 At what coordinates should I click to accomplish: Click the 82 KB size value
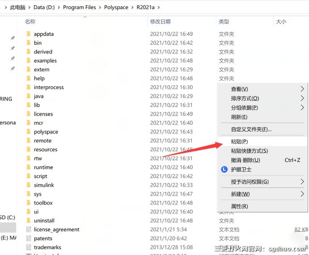pos(301,229)
